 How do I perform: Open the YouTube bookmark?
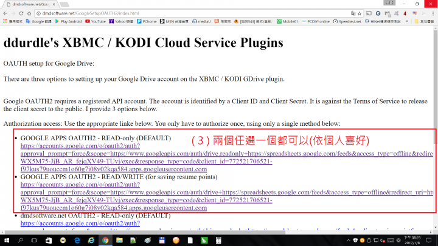96,21
